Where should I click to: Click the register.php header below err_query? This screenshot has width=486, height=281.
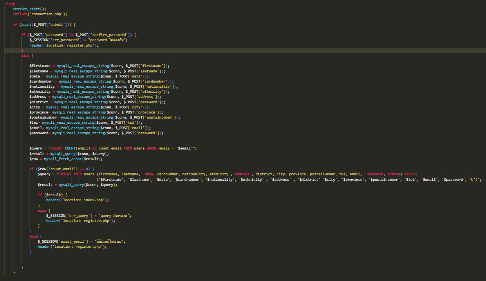(81, 221)
